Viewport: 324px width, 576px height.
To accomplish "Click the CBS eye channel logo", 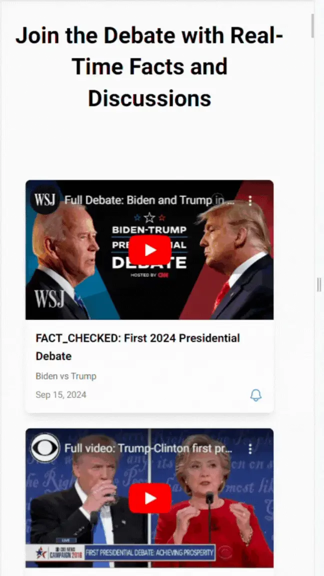I will point(44,448).
